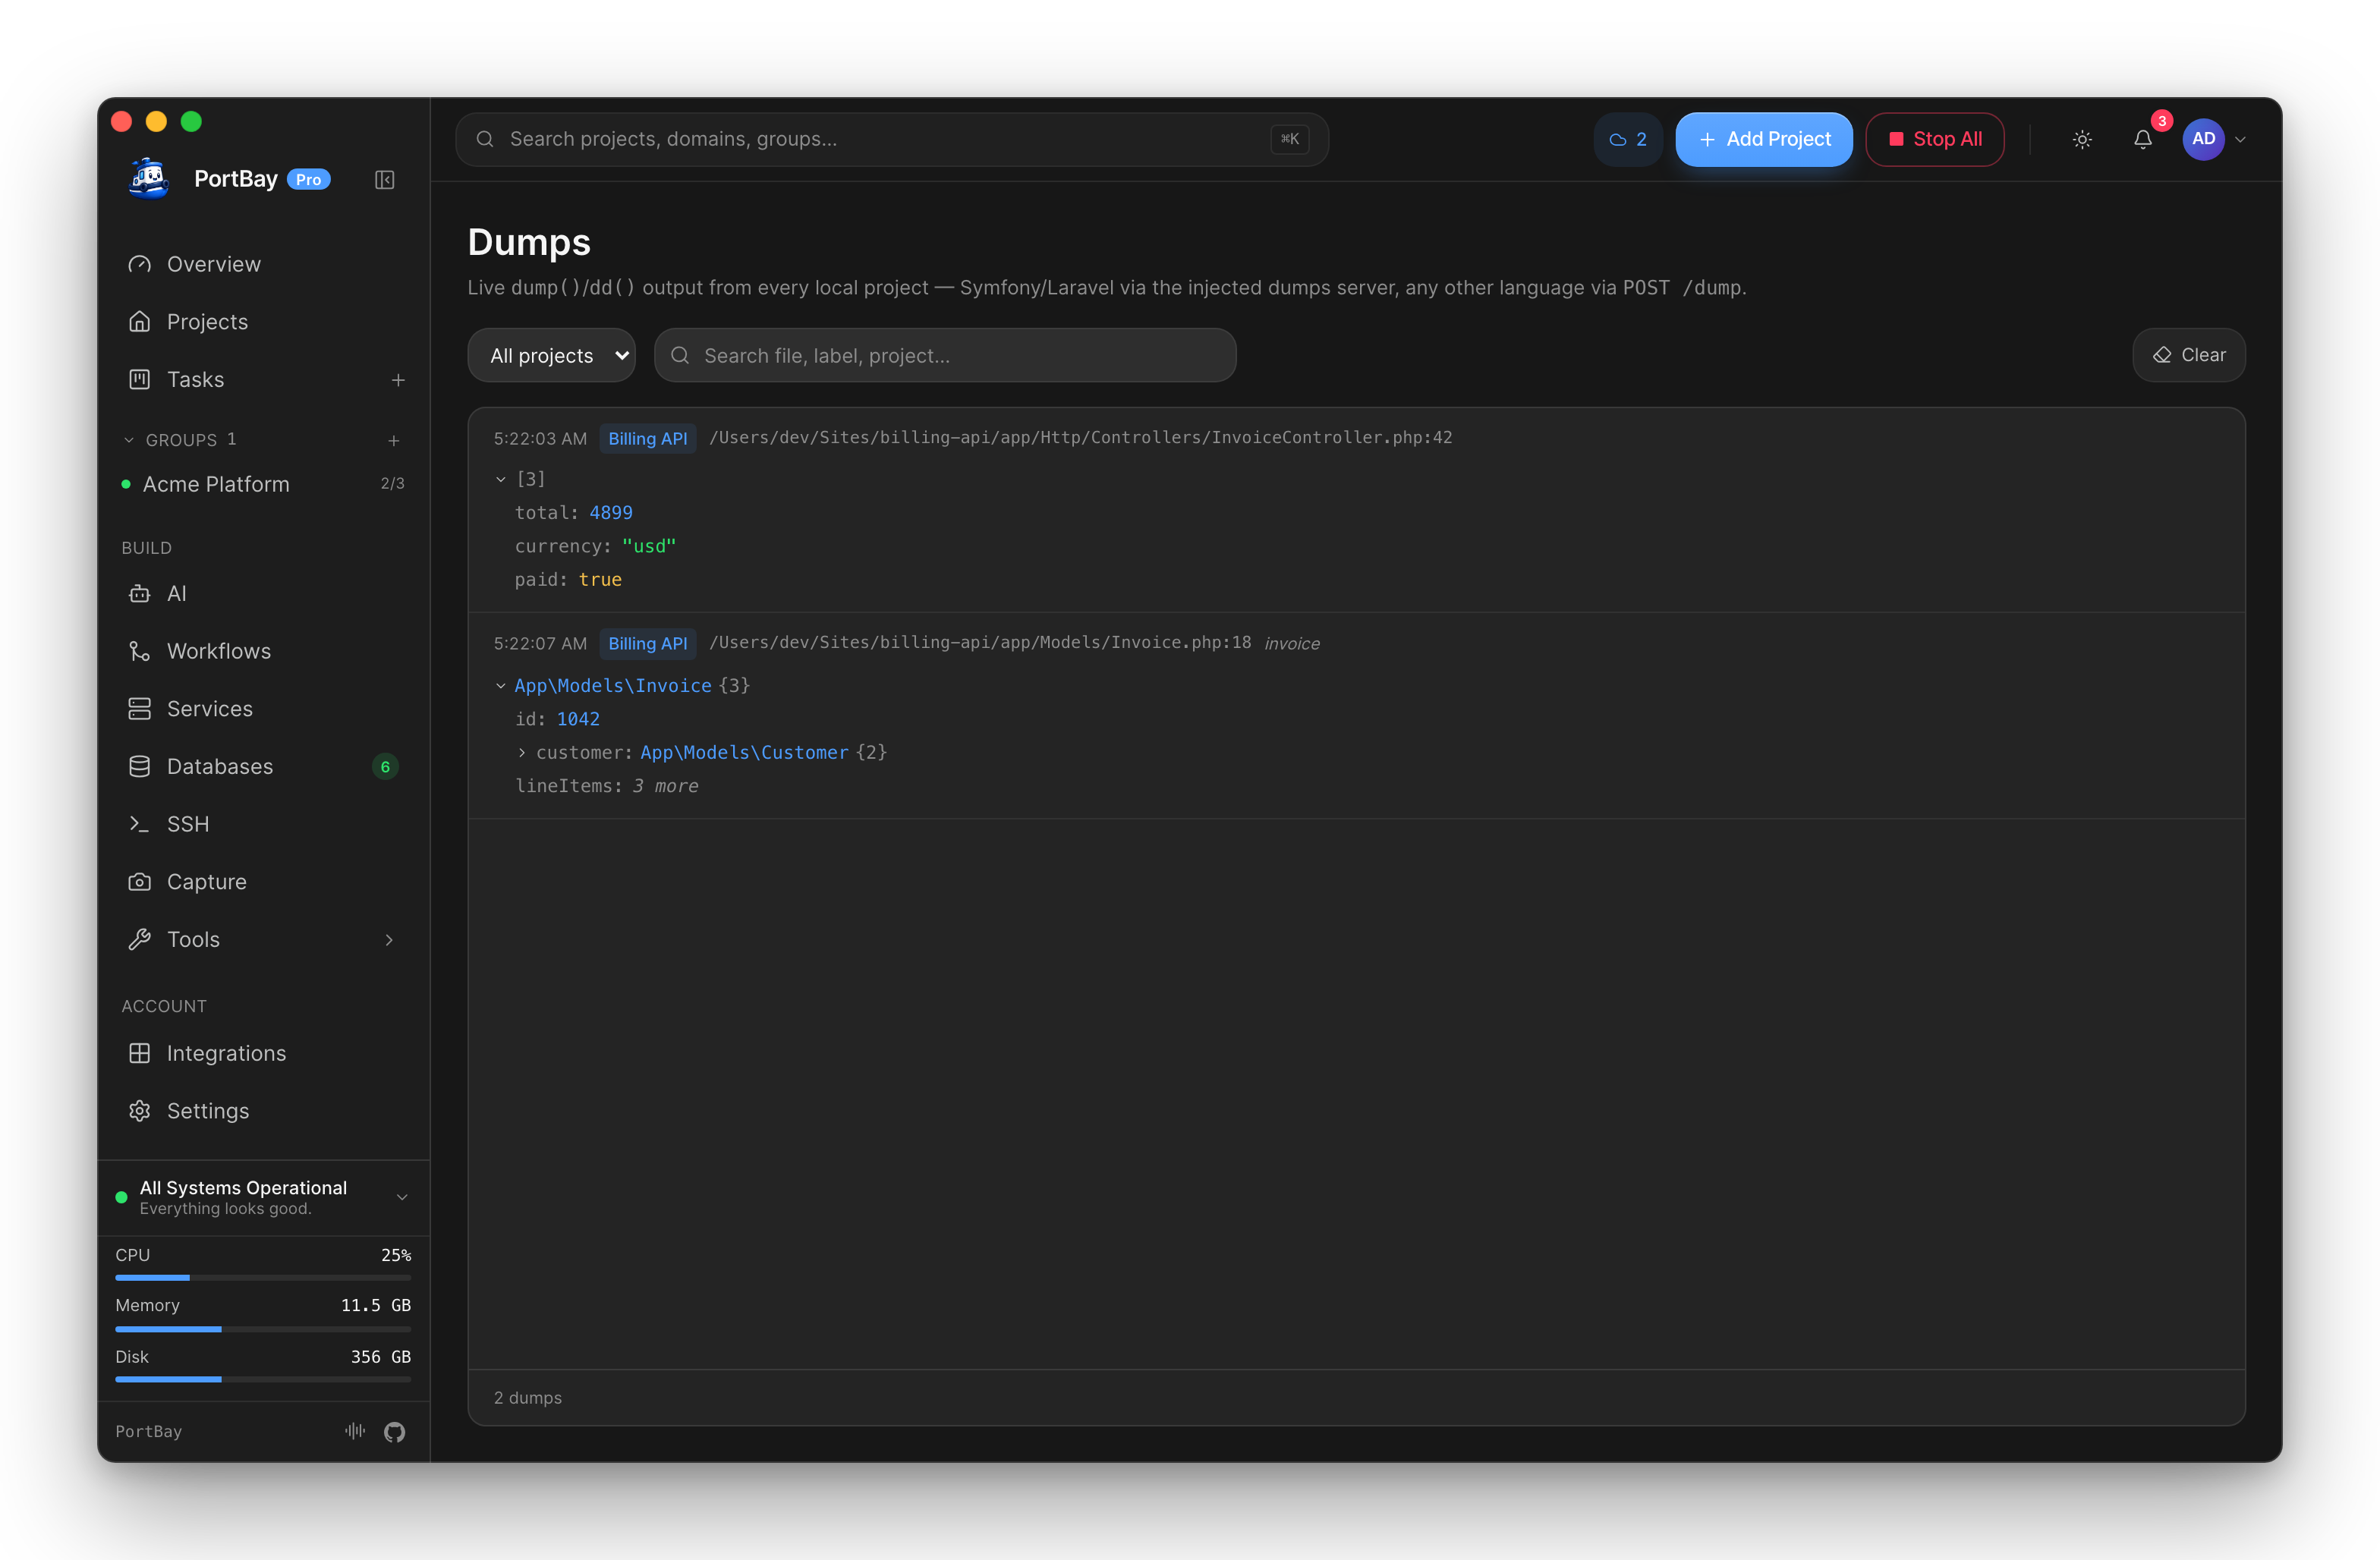Click the audio waveform icon in footer
2380x1560 pixels.
point(355,1431)
